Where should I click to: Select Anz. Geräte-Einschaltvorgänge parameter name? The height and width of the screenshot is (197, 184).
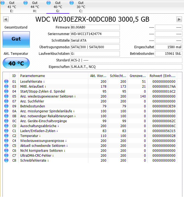(x=43, y=121)
